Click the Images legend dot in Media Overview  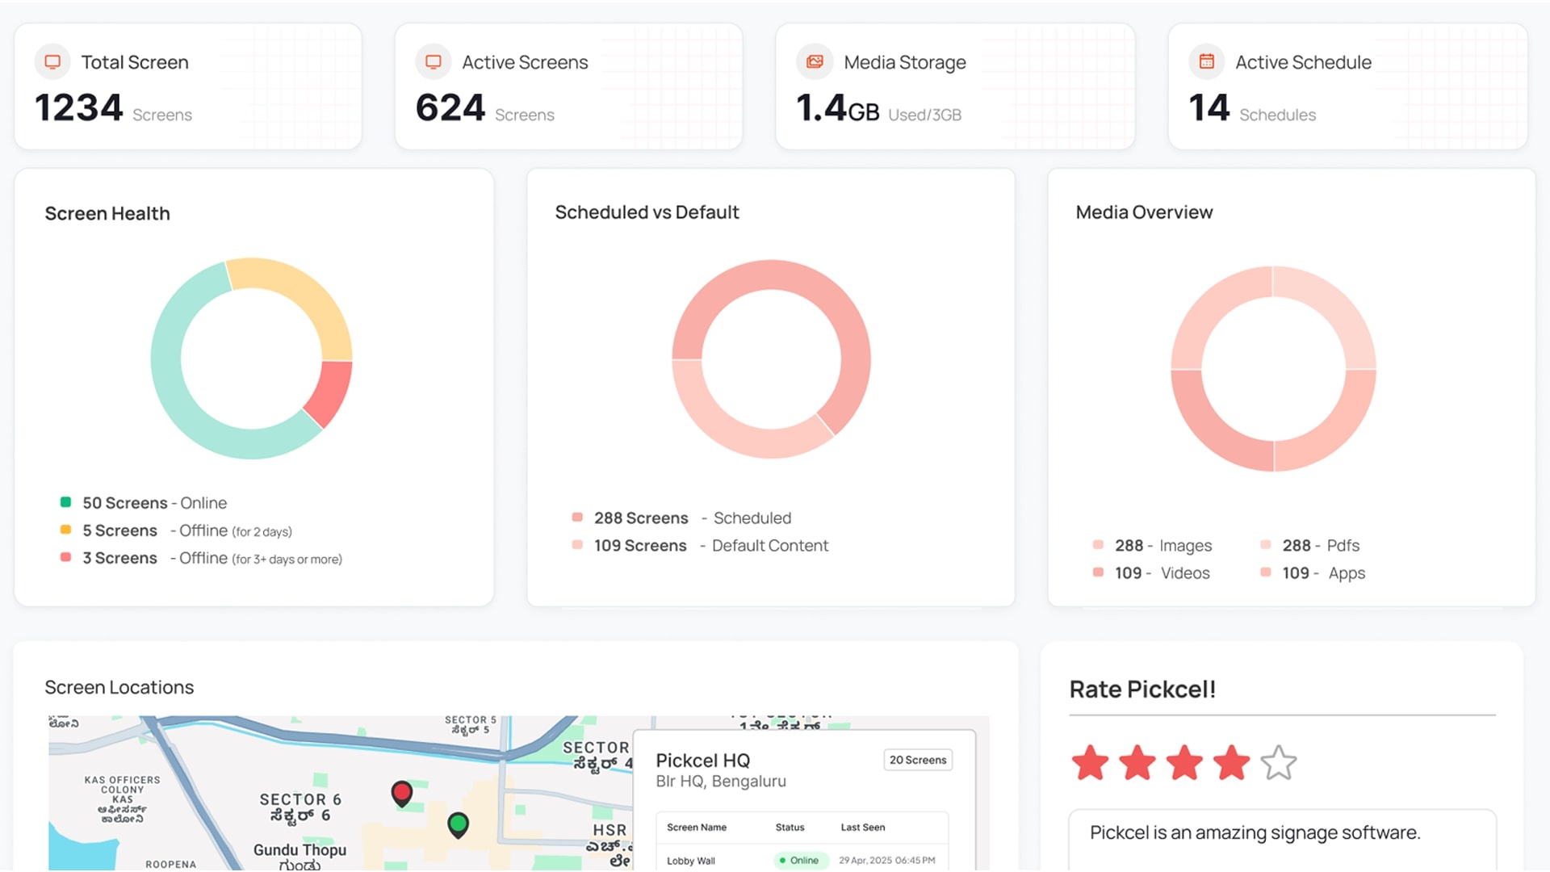point(1098,544)
